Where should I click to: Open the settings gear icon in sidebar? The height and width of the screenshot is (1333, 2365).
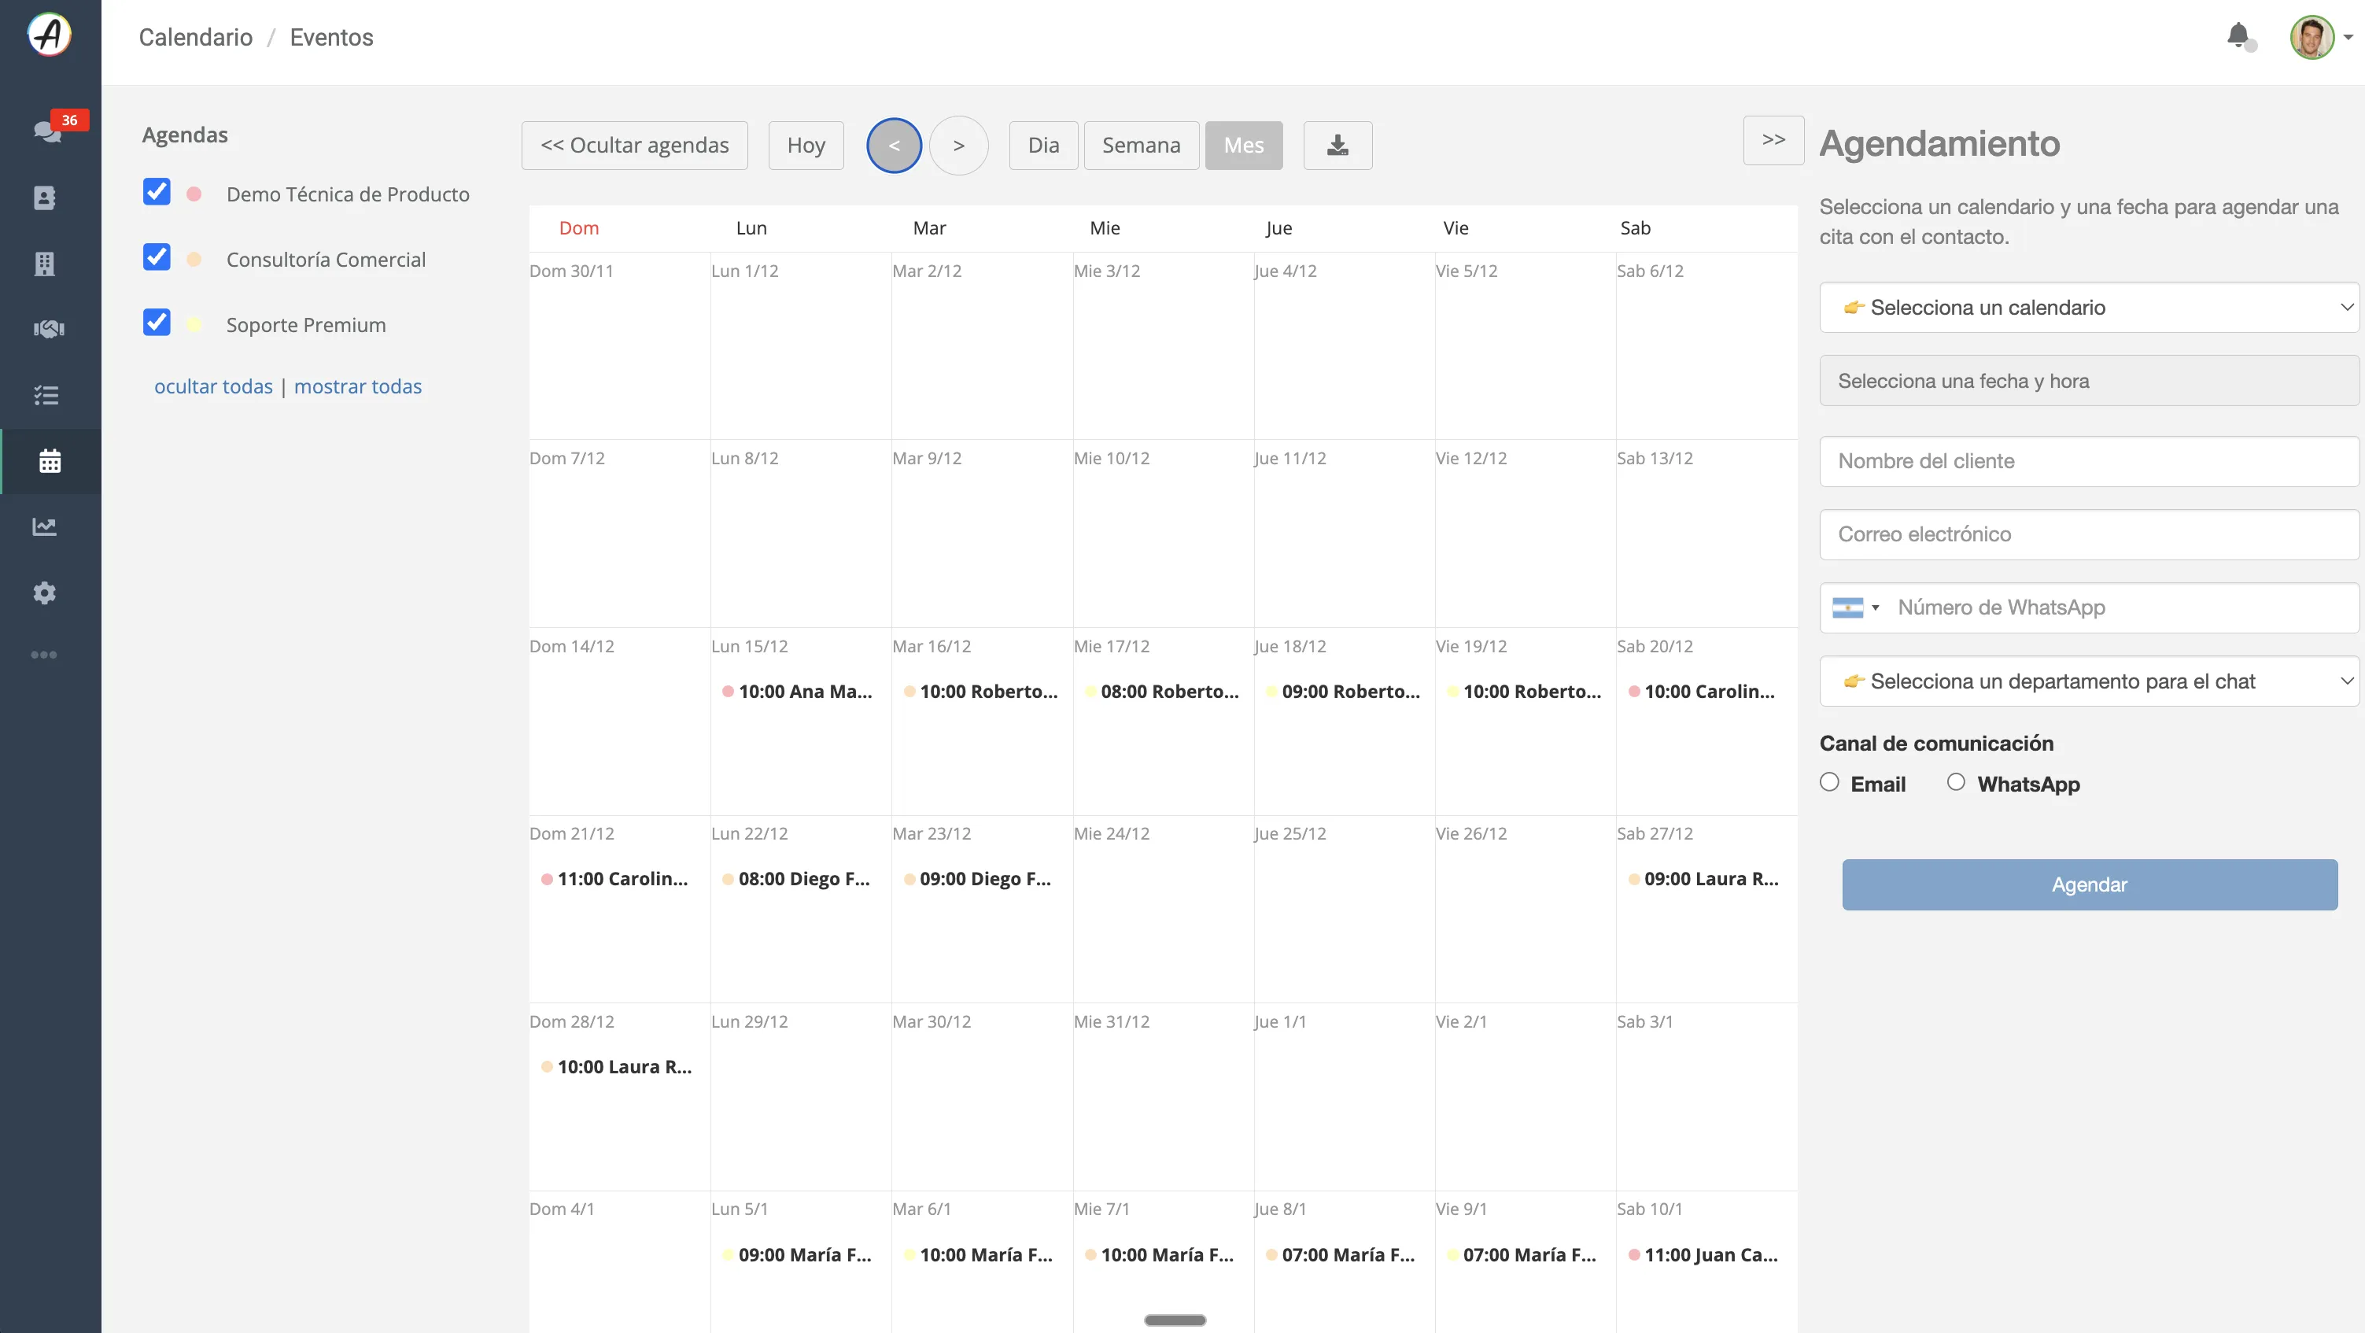tap(44, 593)
